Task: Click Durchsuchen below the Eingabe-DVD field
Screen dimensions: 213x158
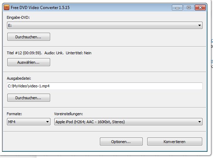Action: [x=28, y=37]
